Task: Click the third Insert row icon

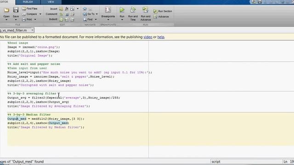Action: [73, 9]
